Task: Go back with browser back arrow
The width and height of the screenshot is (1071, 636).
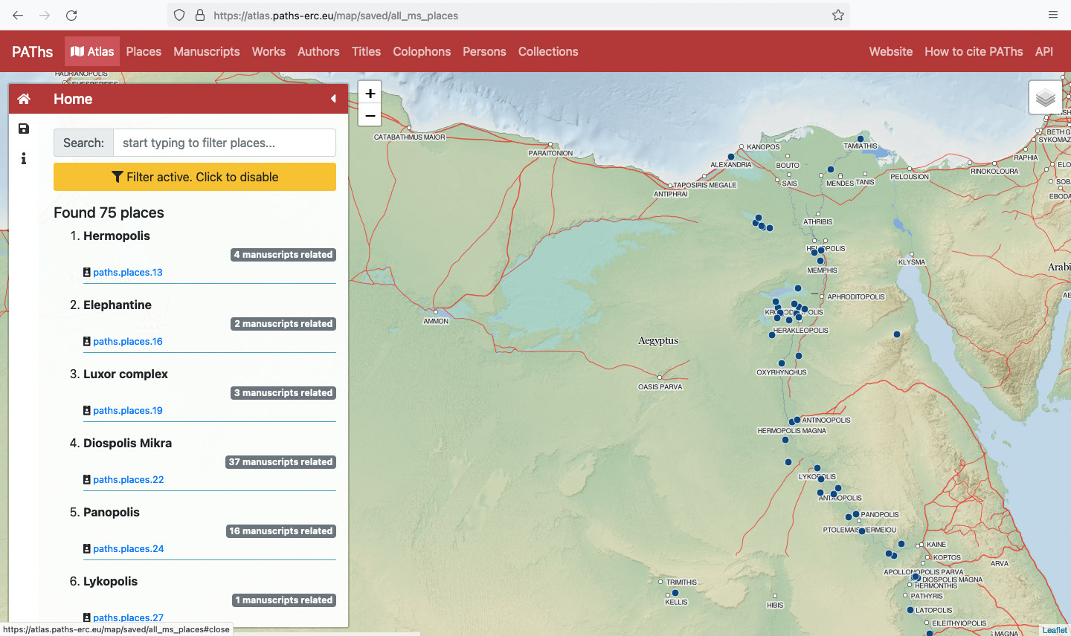Action: click(x=18, y=15)
